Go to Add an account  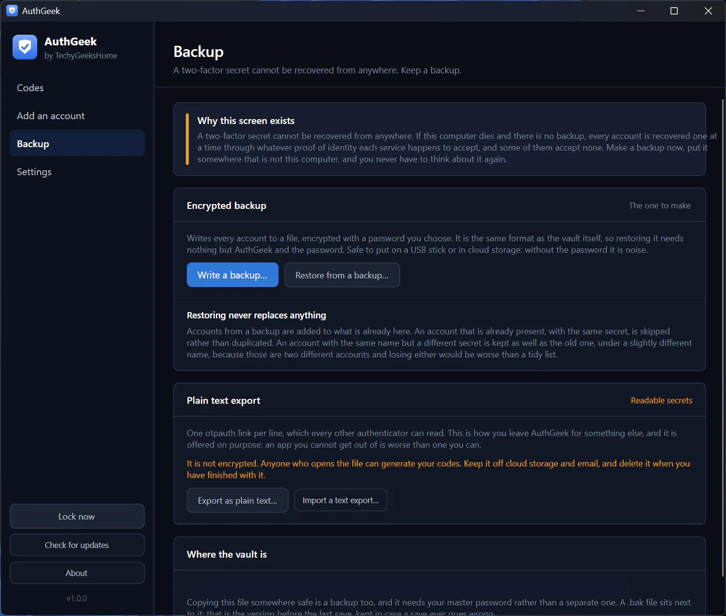tap(77, 116)
